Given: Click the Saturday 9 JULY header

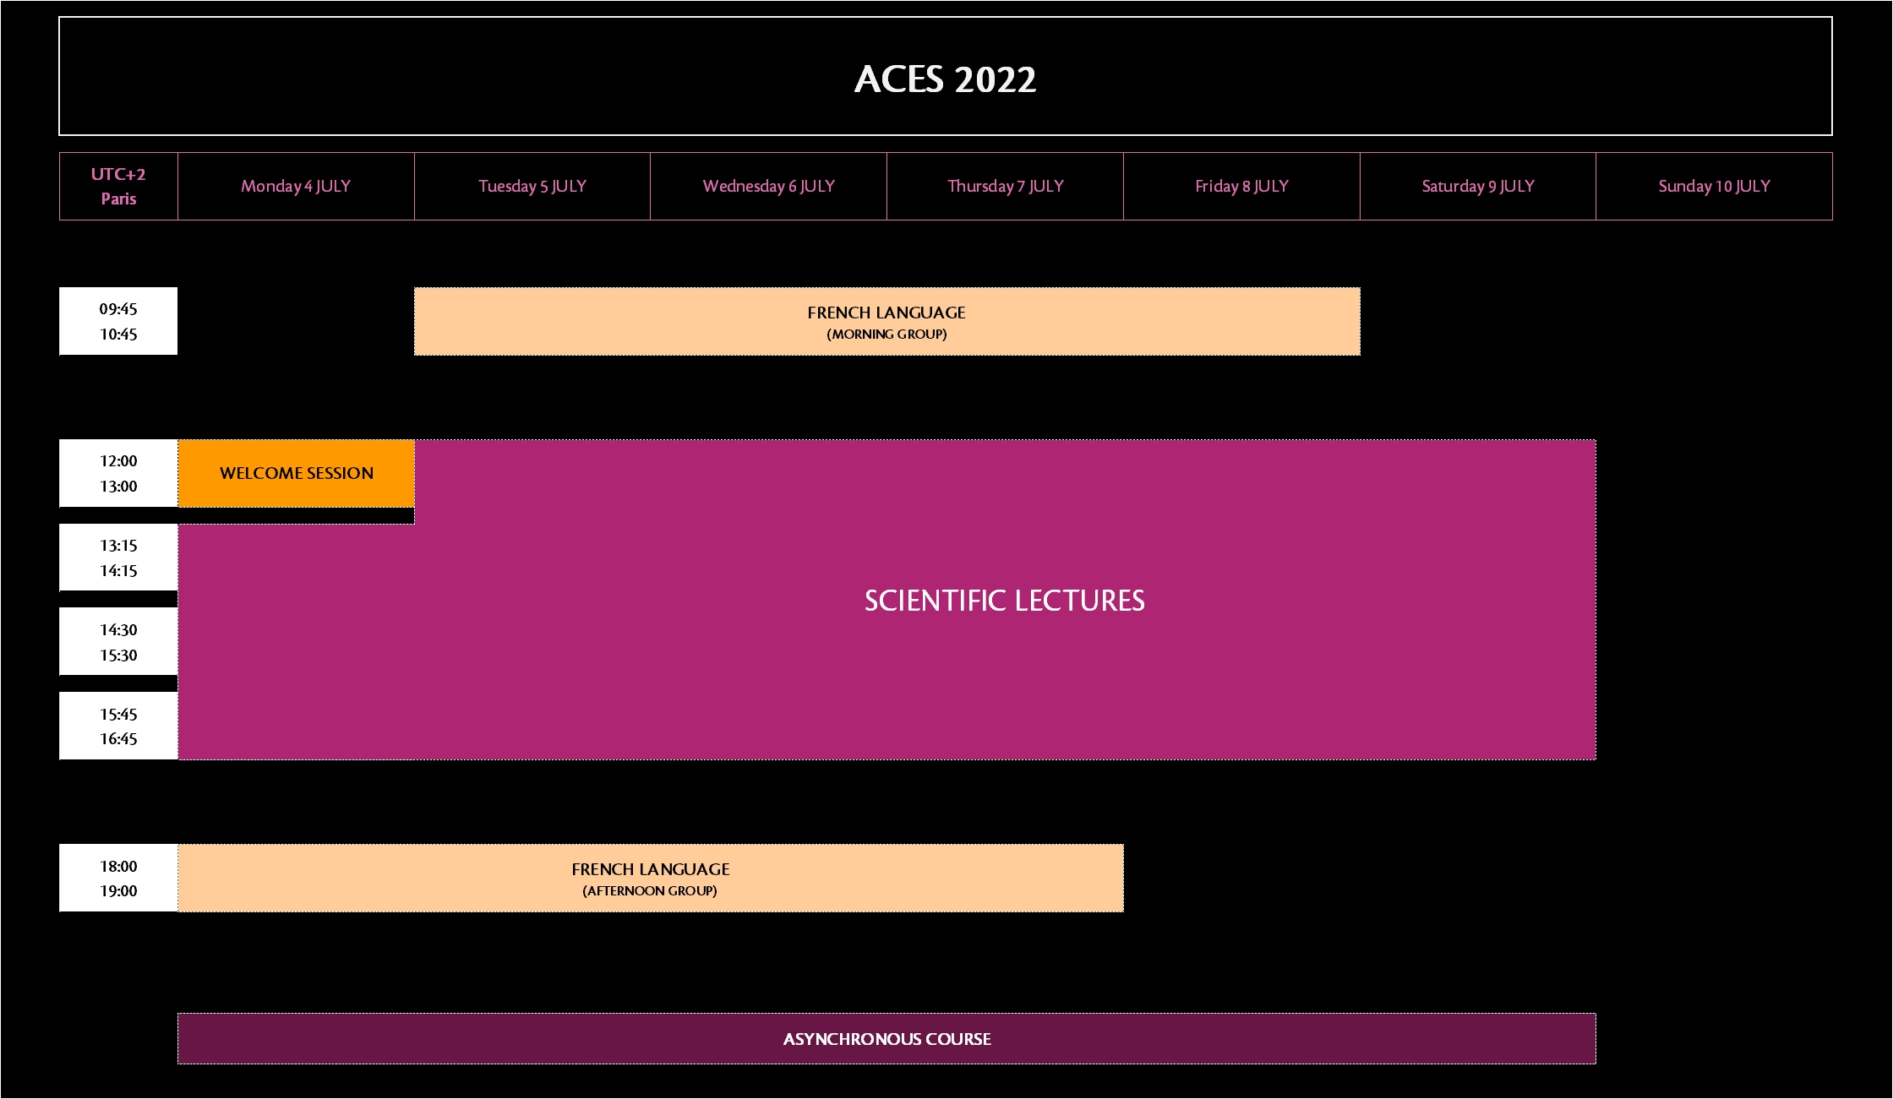Looking at the screenshot, I should pyautogui.click(x=1477, y=187).
